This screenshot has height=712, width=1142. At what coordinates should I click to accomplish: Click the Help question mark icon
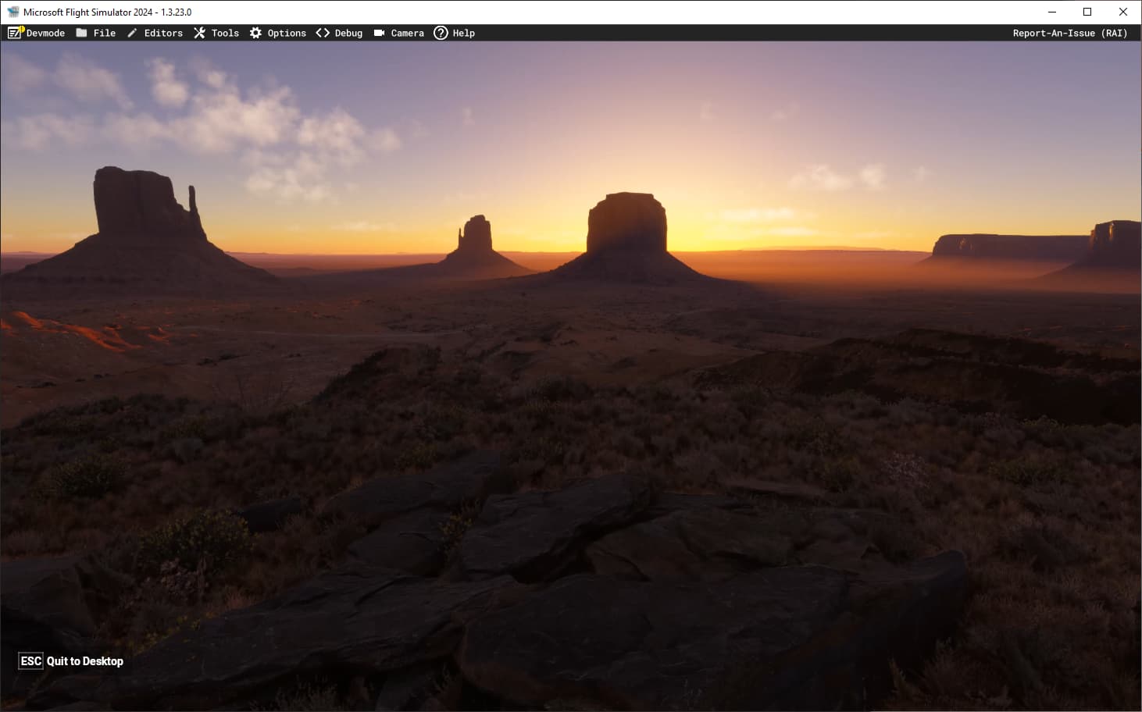tap(441, 33)
